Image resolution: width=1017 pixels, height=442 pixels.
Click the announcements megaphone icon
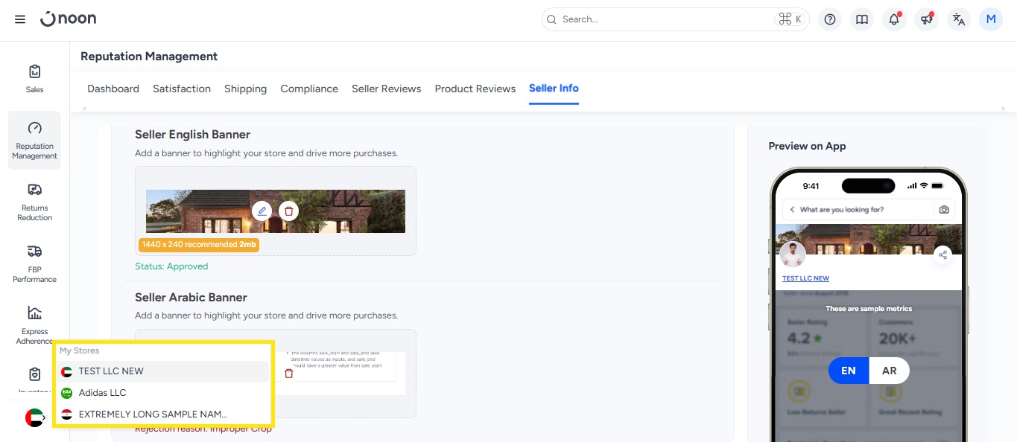tap(926, 19)
